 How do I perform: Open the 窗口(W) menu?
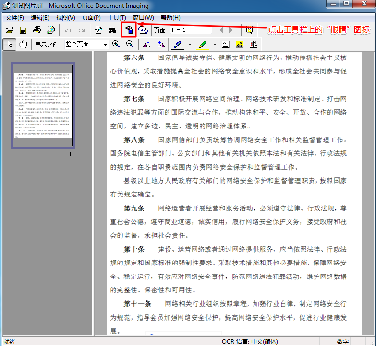point(143,18)
